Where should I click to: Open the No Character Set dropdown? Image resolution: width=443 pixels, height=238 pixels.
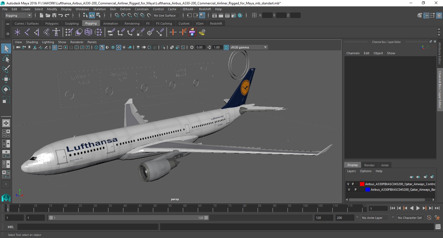point(410,218)
